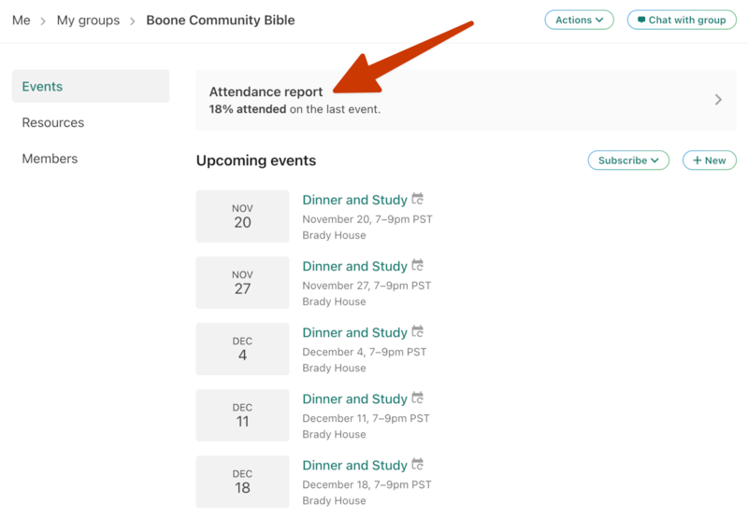Click the Attendance report heading
The image size is (748, 517).
pyautogui.click(x=266, y=91)
